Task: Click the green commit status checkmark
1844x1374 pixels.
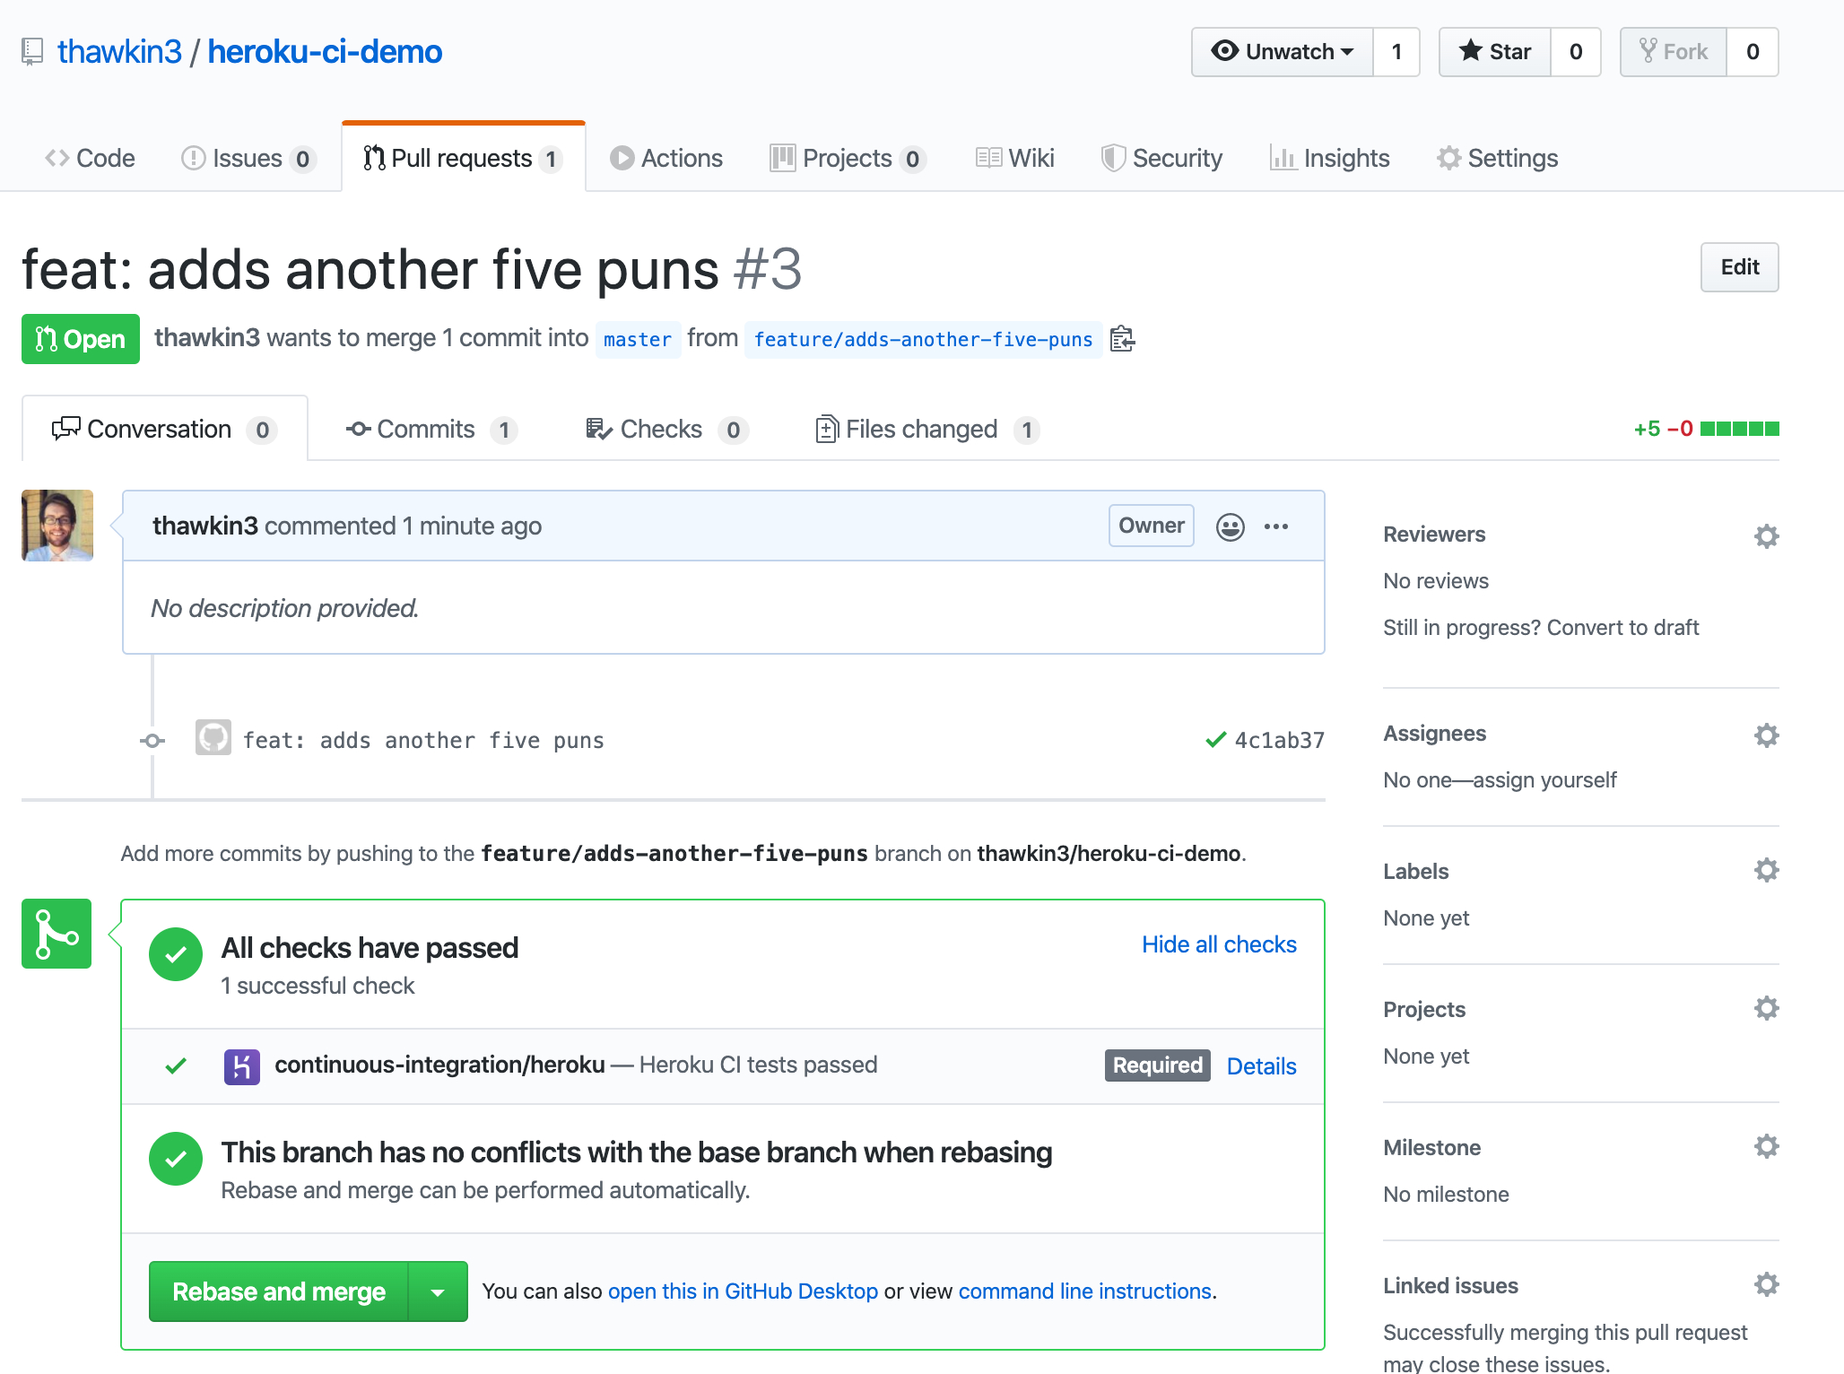Action: [1215, 740]
